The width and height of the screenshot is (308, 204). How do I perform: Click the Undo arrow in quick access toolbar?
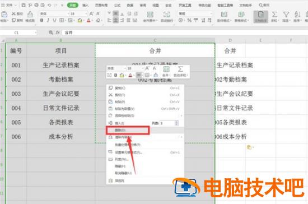[x=49, y=5]
